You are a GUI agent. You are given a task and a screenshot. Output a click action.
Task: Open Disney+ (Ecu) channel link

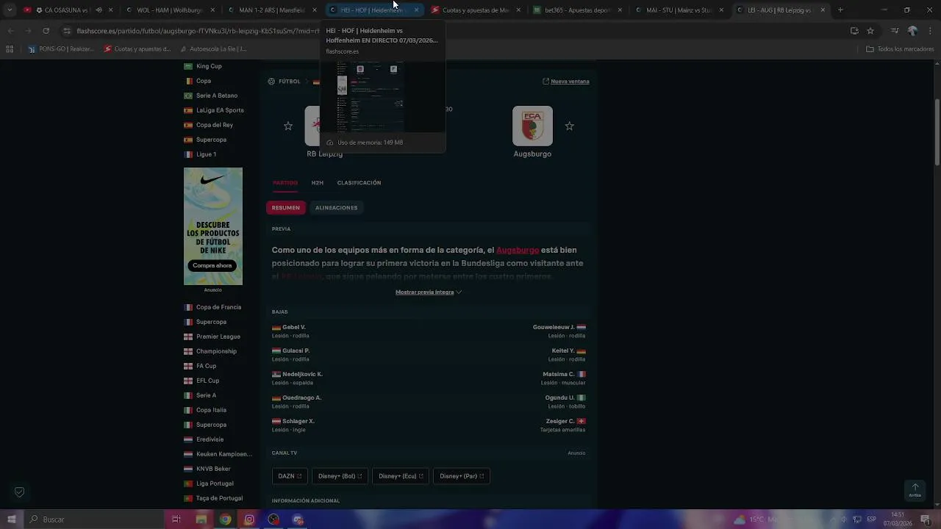401,476
